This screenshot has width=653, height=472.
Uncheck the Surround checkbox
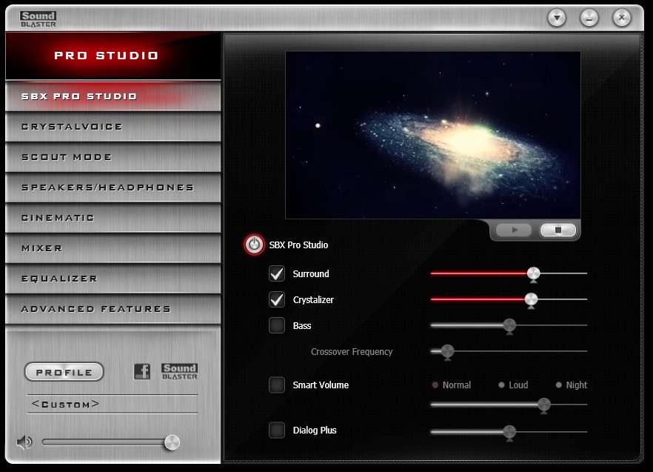point(277,274)
